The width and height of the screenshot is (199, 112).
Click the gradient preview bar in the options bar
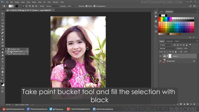click(13, 6)
